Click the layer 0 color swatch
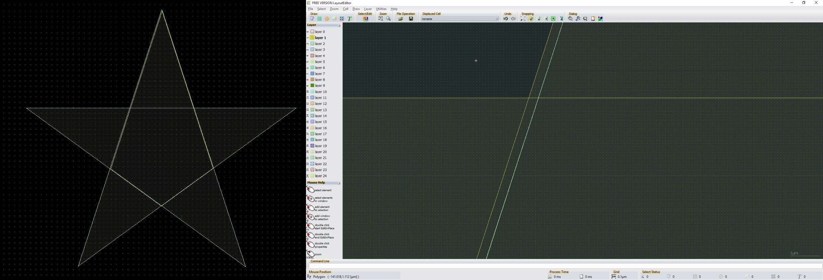This screenshot has width=823, height=280. point(312,32)
